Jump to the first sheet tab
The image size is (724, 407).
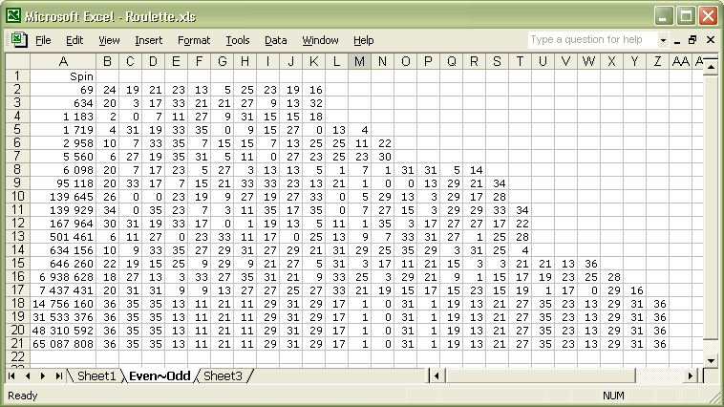(x=13, y=376)
